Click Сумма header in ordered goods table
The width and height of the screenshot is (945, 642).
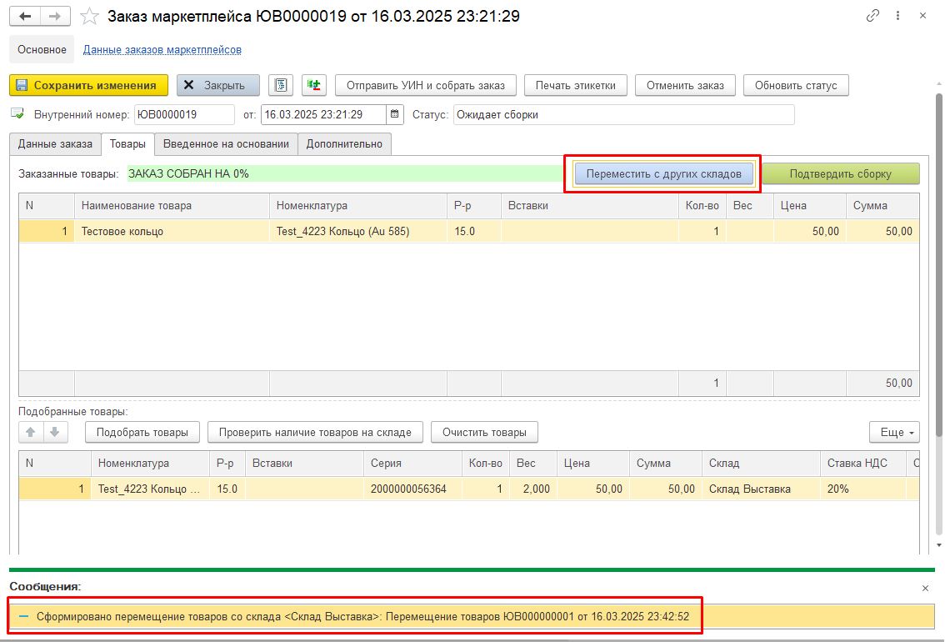883,206
